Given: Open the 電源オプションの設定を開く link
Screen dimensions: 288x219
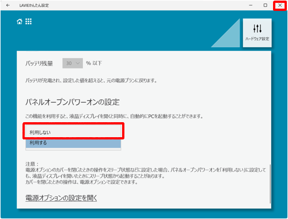Looking at the screenshot, I should [x=61, y=198].
